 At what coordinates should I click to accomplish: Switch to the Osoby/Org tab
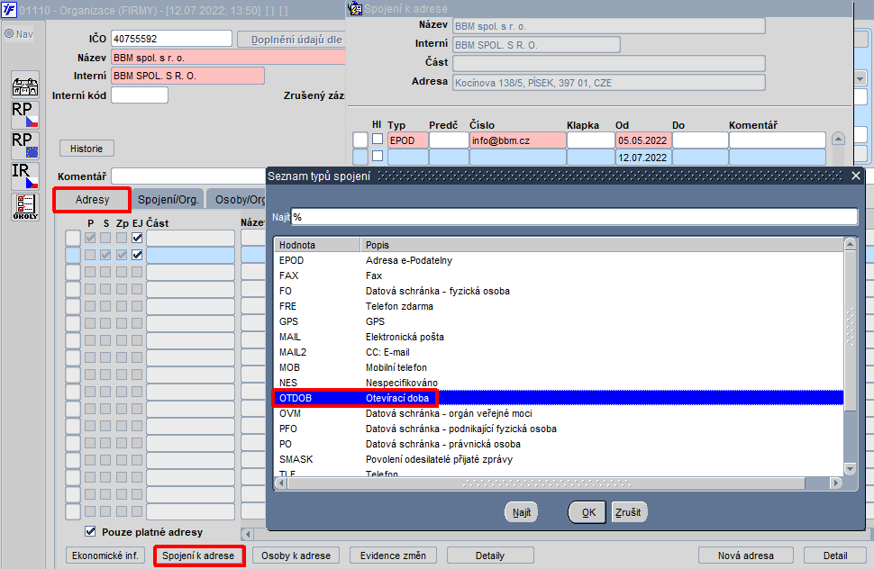[x=238, y=199]
